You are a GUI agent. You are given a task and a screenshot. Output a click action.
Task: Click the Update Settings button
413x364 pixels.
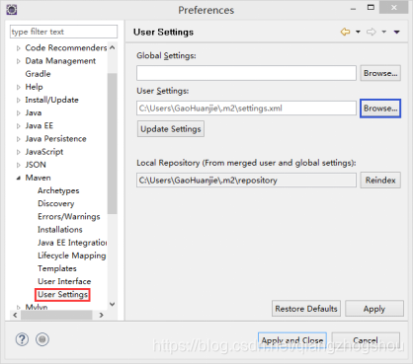pos(171,129)
